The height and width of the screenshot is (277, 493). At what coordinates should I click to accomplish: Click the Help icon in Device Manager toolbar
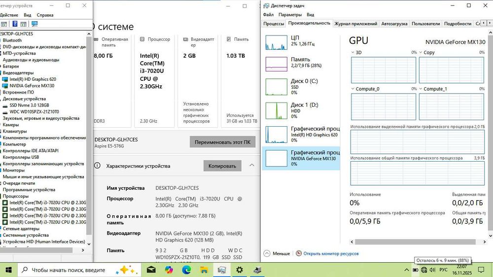tap(15, 24)
